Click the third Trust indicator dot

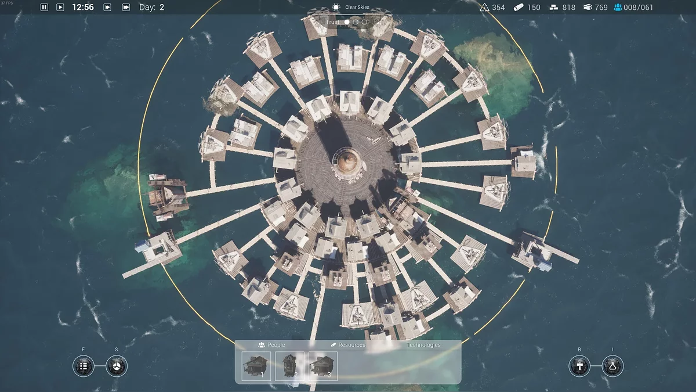(x=364, y=22)
